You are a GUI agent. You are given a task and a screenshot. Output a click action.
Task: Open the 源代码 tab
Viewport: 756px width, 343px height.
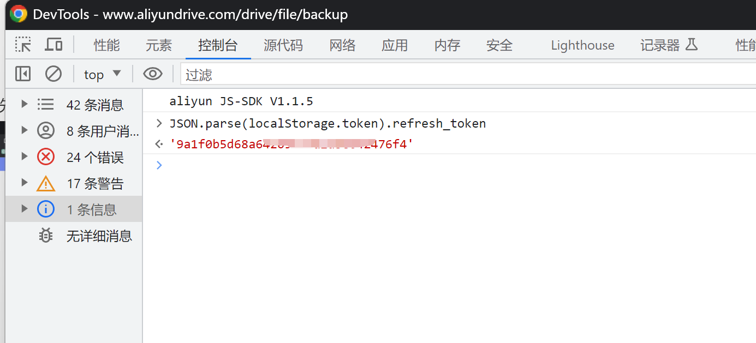click(283, 45)
